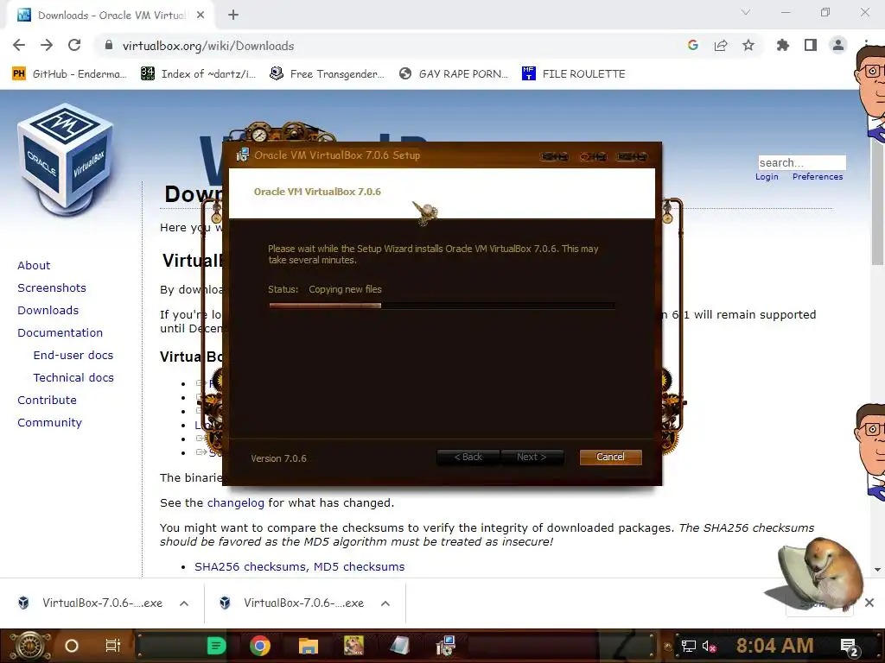Open the FILE ROULETTE bookmark
This screenshot has height=663, width=885.
[574, 74]
